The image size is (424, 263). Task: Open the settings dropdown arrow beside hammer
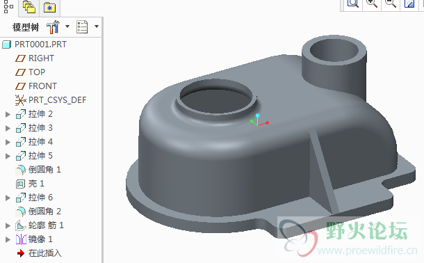(x=67, y=26)
